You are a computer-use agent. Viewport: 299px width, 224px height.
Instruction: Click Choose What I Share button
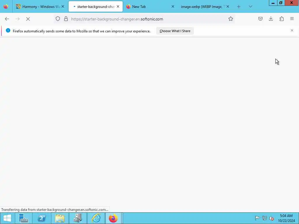(175, 31)
